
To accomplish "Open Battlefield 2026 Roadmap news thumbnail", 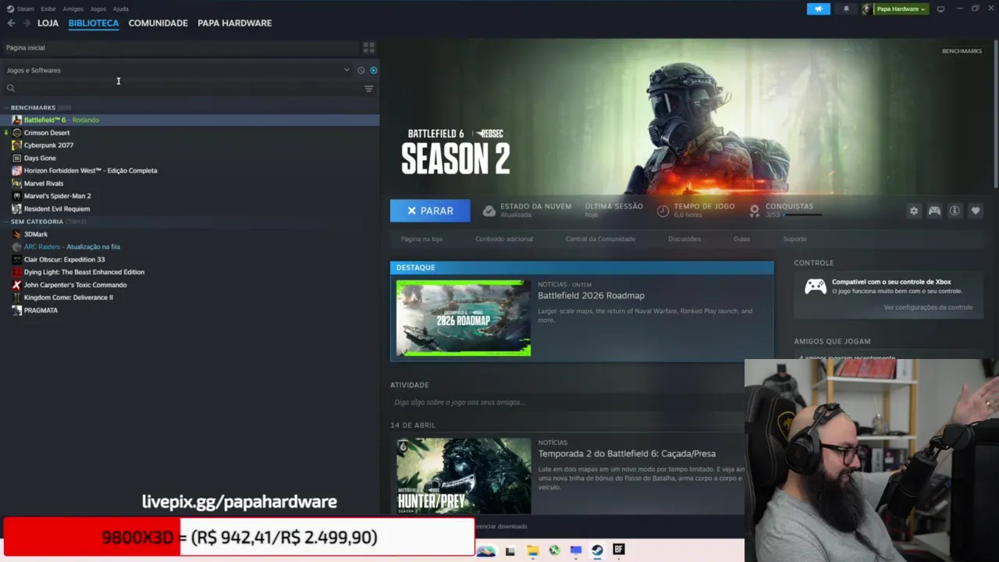I will pos(464,318).
